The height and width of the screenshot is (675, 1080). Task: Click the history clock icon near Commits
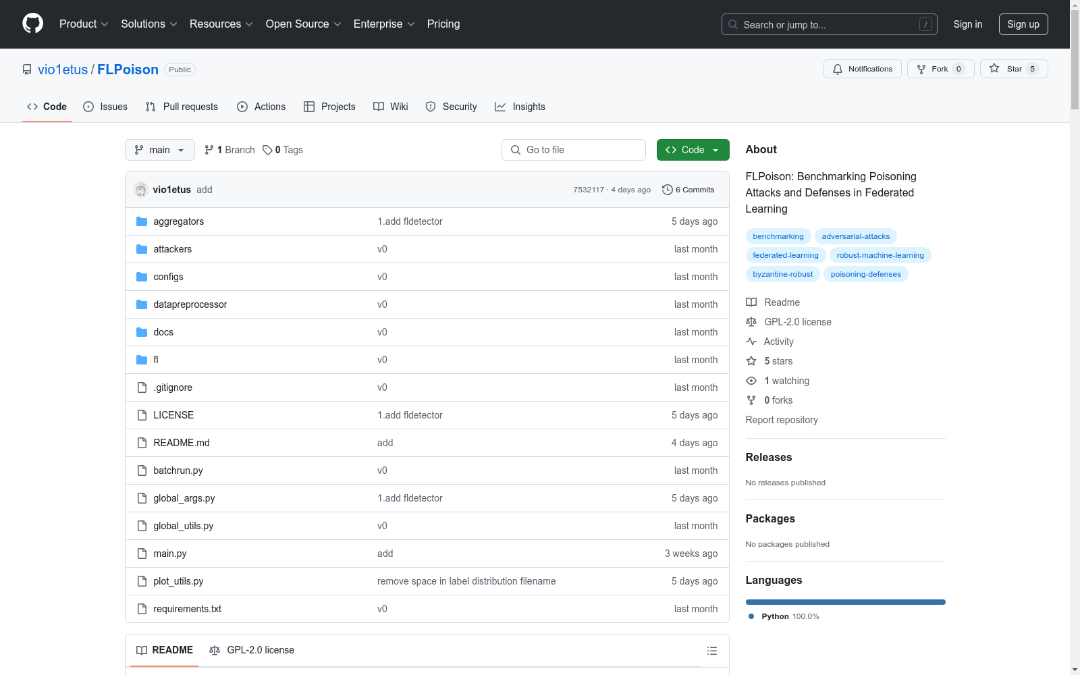coord(668,190)
